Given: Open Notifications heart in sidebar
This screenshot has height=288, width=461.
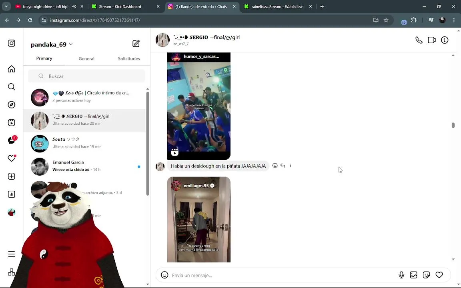Looking at the screenshot, I should (x=12, y=158).
